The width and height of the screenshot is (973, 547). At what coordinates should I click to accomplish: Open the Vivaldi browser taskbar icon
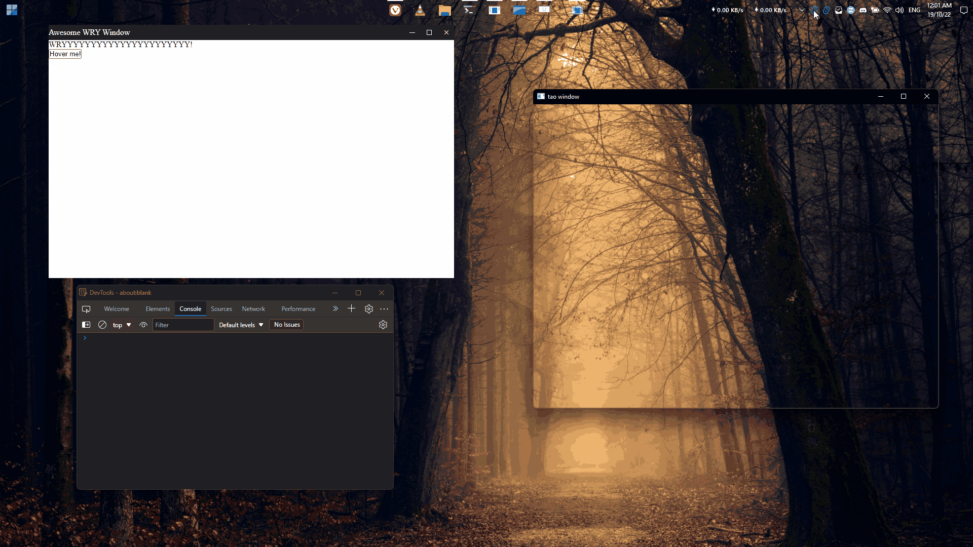[395, 10]
